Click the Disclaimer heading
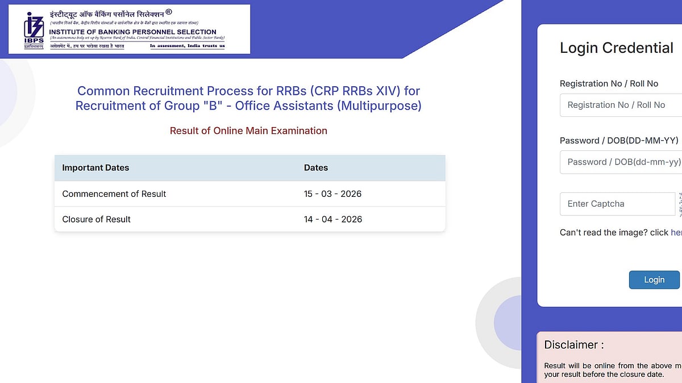 pyautogui.click(x=574, y=344)
